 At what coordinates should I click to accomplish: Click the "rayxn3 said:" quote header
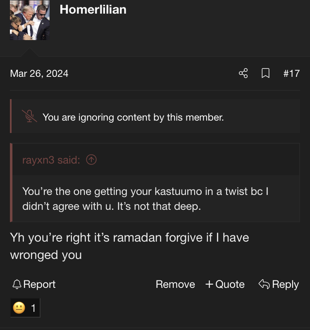(51, 160)
